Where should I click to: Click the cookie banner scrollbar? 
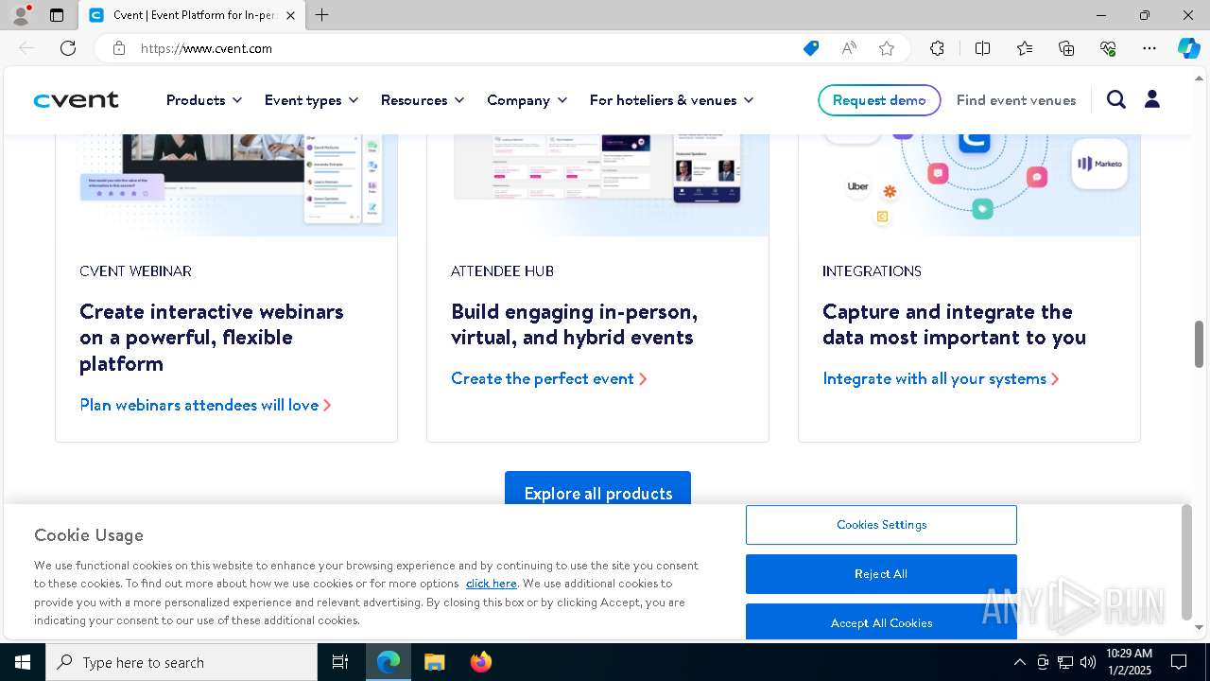(1186, 563)
